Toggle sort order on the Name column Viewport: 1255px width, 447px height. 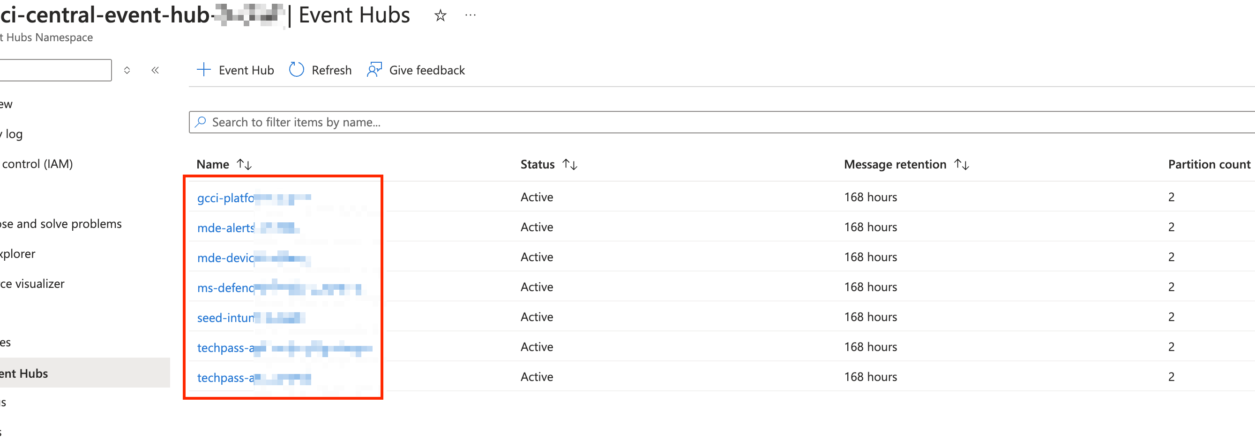pos(244,164)
